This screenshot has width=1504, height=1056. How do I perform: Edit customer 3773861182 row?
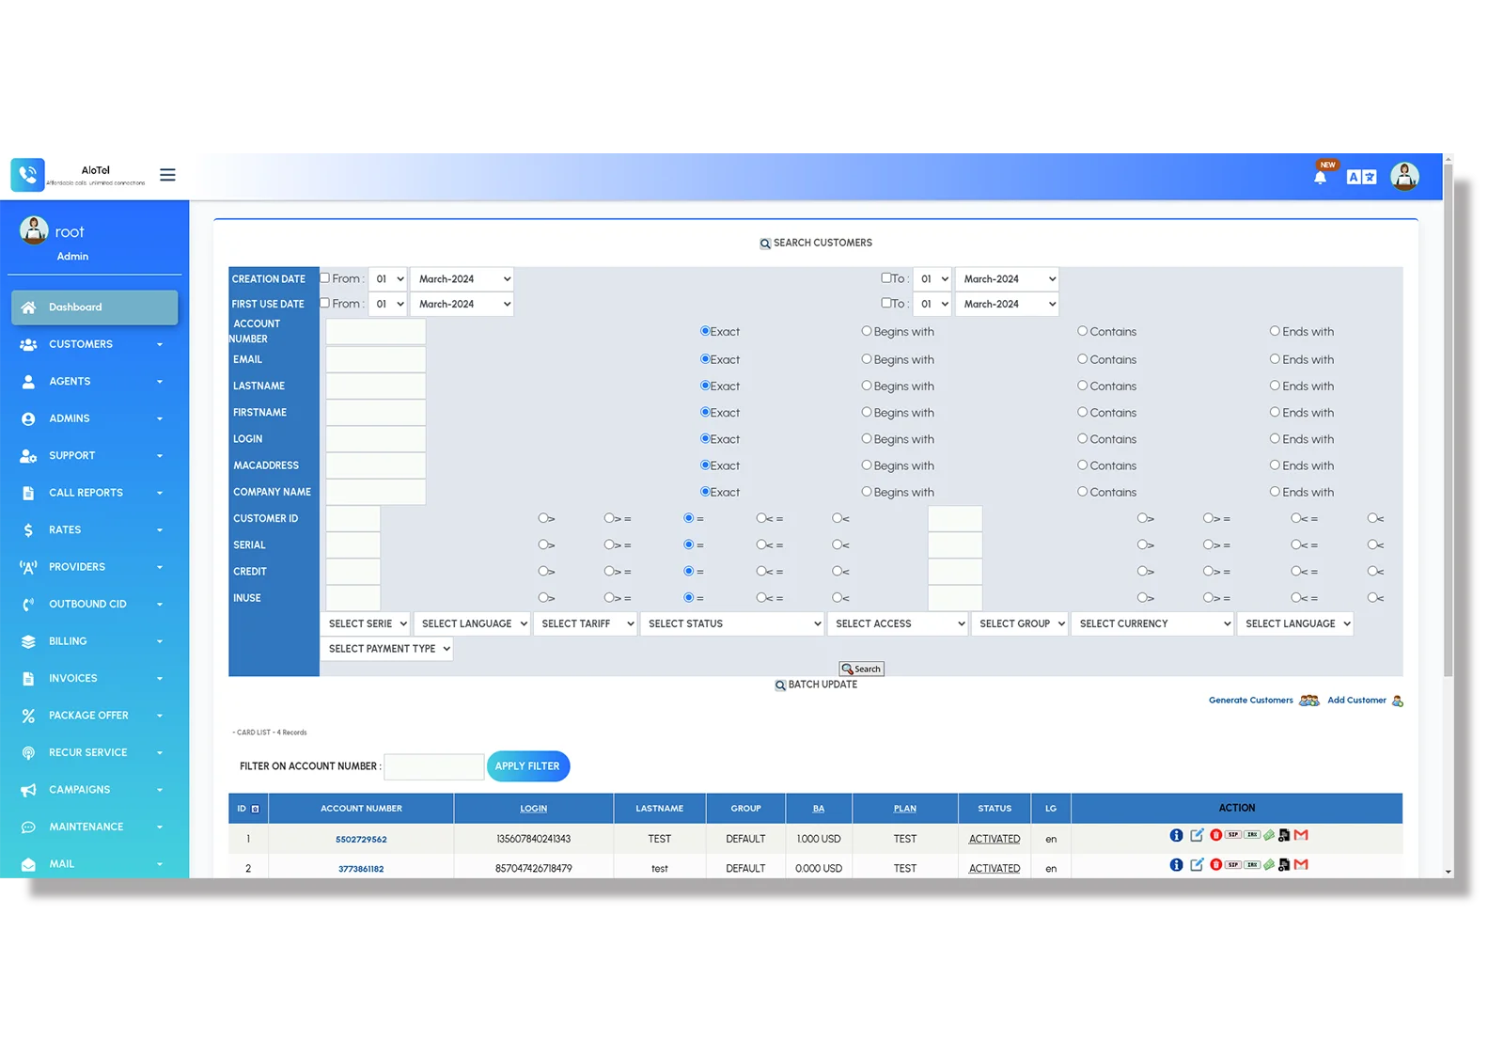coord(1197,864)
